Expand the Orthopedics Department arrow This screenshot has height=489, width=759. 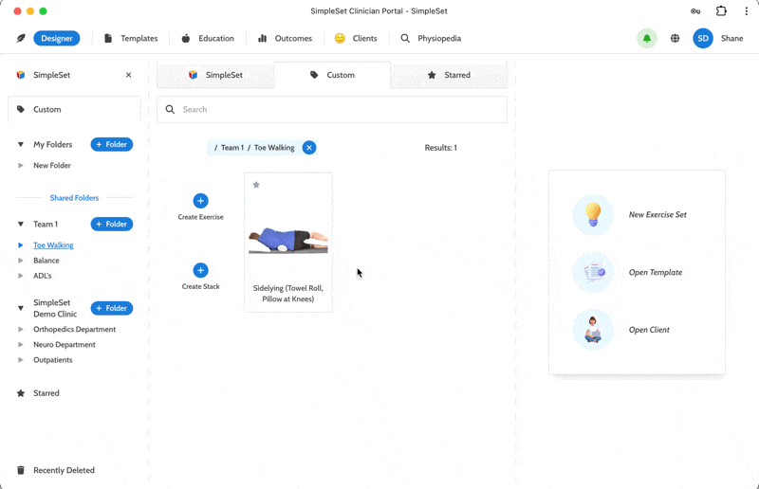(20, 330)
